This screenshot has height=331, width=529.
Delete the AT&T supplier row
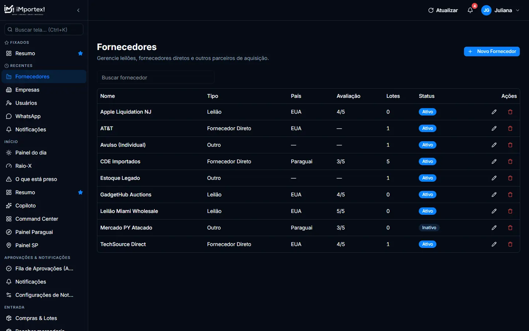coord(510,128)
